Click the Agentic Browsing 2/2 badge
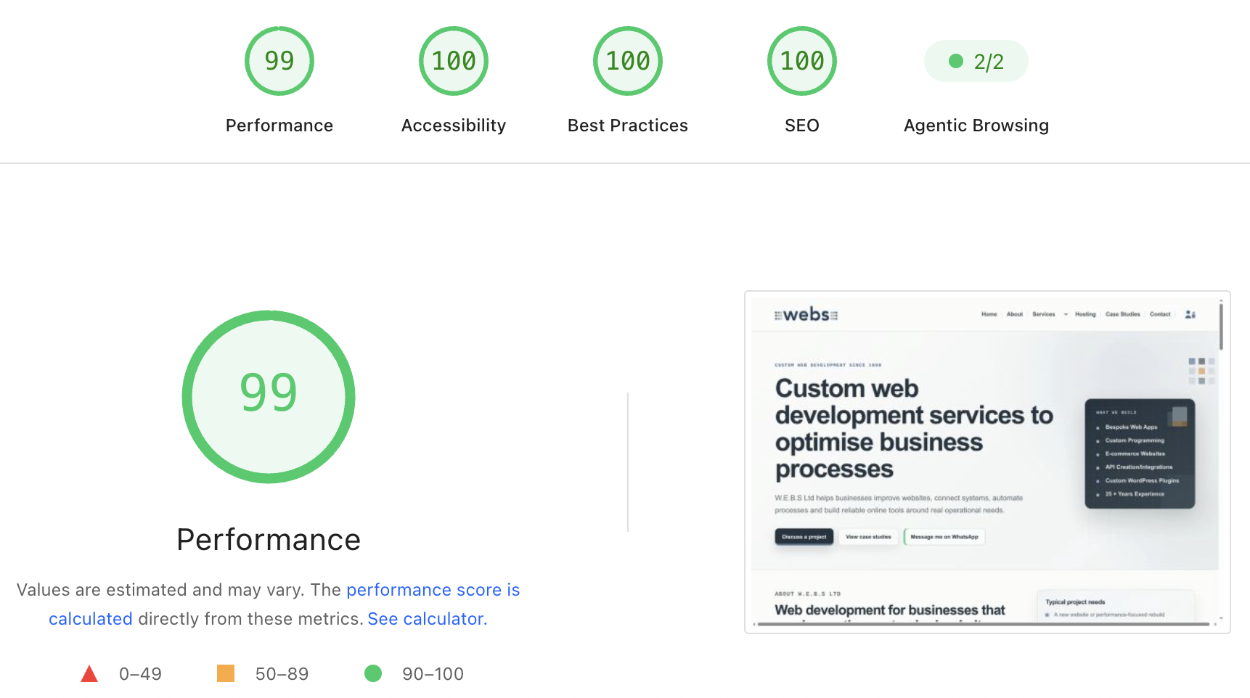The image size is (1250, 698). (976, 61)
